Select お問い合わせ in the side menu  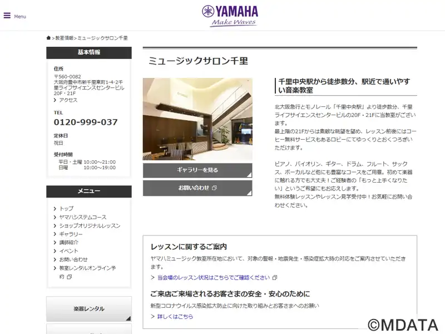point(73,259)
